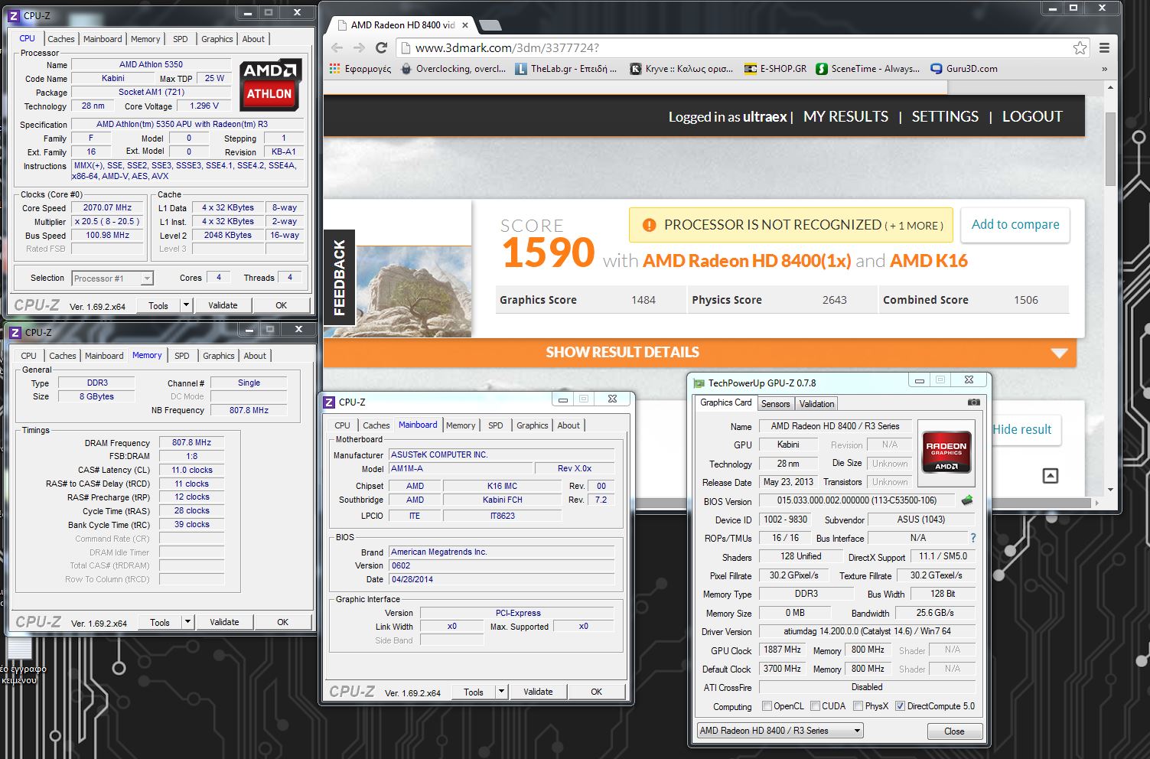This screenshot has height=759, width=1150.
Task: Open MY RESULTS link
Action: click(845, 117)
